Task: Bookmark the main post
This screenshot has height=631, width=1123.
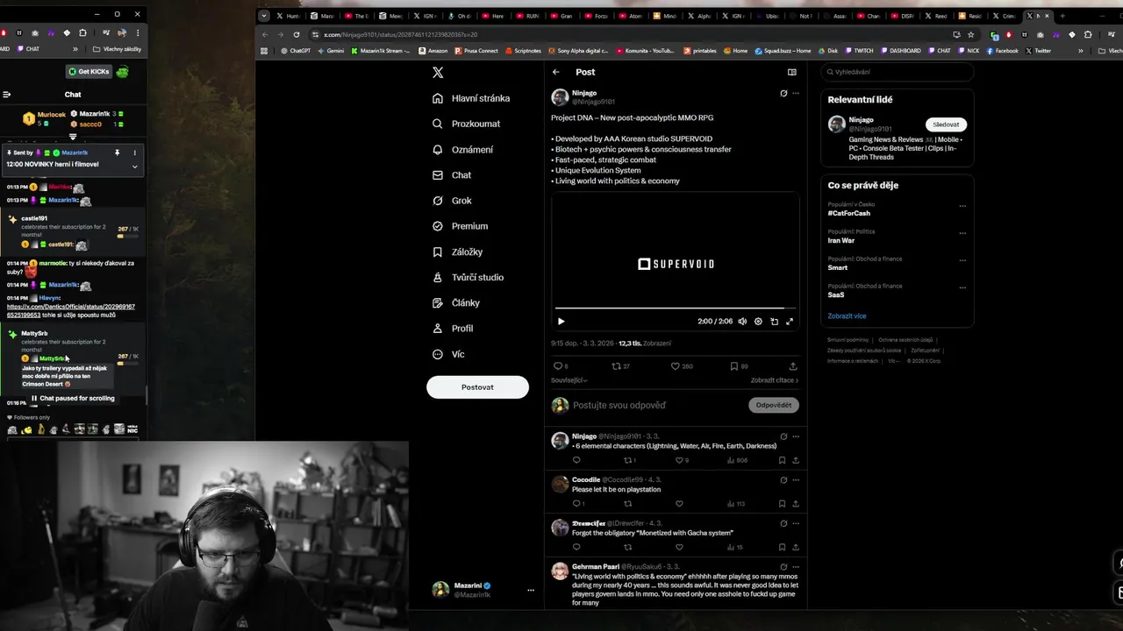Action: [734, 366]
